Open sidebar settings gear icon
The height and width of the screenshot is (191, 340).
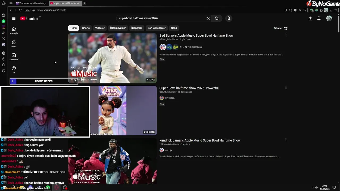click(3, 71)
